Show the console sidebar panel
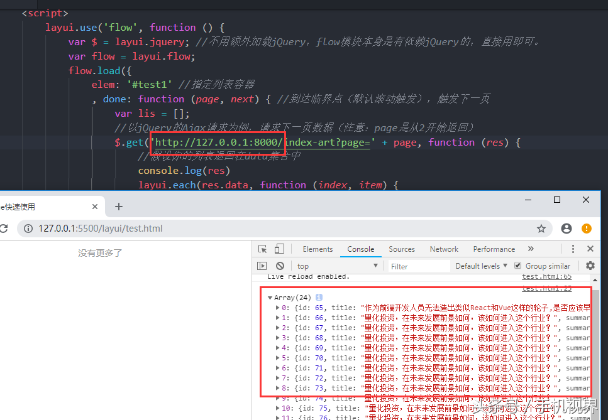Image resolution: width=608 pixels, height=420 pixels. point(263,266)
